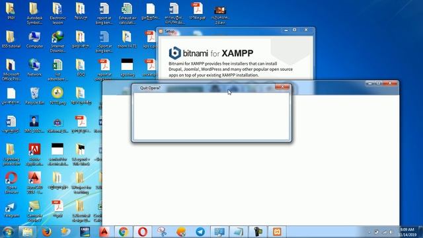Minimize the Setup window
Image resolution: width=423 pixels, height=238 pixels.
click(286, 30)
